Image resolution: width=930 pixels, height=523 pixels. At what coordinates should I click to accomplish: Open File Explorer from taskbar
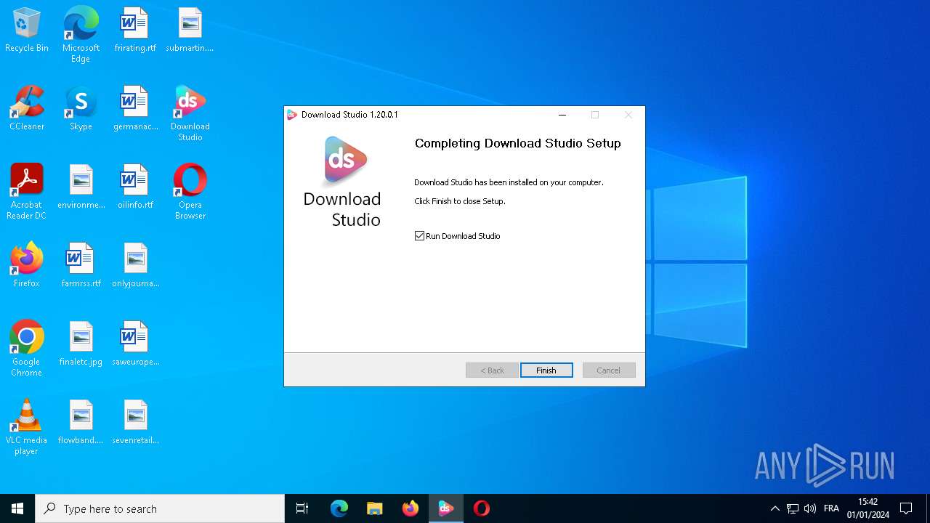[375, 508]
